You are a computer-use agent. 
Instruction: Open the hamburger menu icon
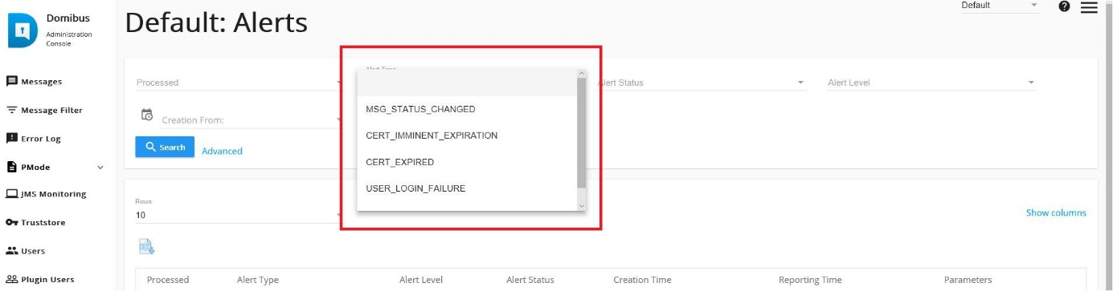[1089, 7]
